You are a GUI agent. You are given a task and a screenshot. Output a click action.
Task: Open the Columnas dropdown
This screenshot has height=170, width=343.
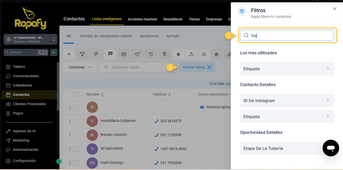tap(80, 67)
